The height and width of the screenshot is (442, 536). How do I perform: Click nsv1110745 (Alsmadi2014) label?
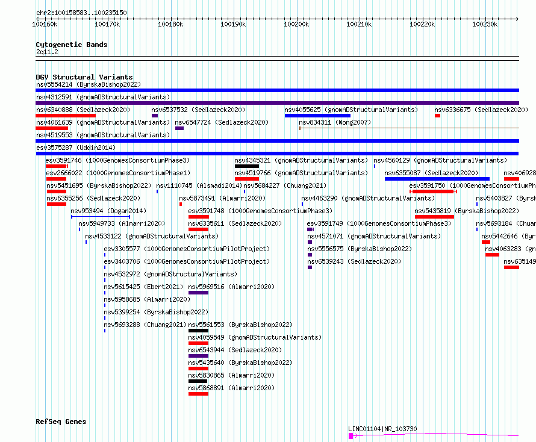click(x=199, y=185)
